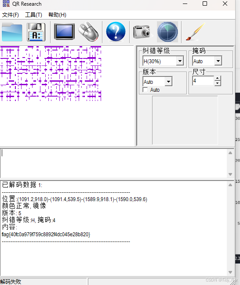The width and height of the screenshot is (240, 285).
Task: Expand the 版本 Auto dropdown
Action: (168, 82)
